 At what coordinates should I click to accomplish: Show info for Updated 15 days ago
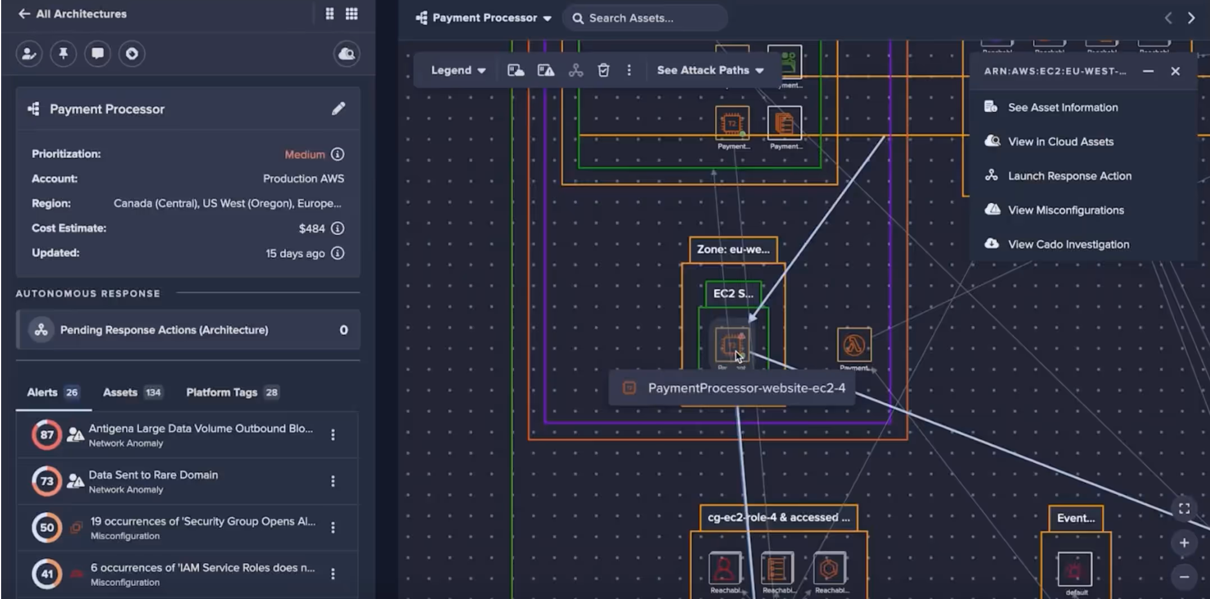(337, 253)
